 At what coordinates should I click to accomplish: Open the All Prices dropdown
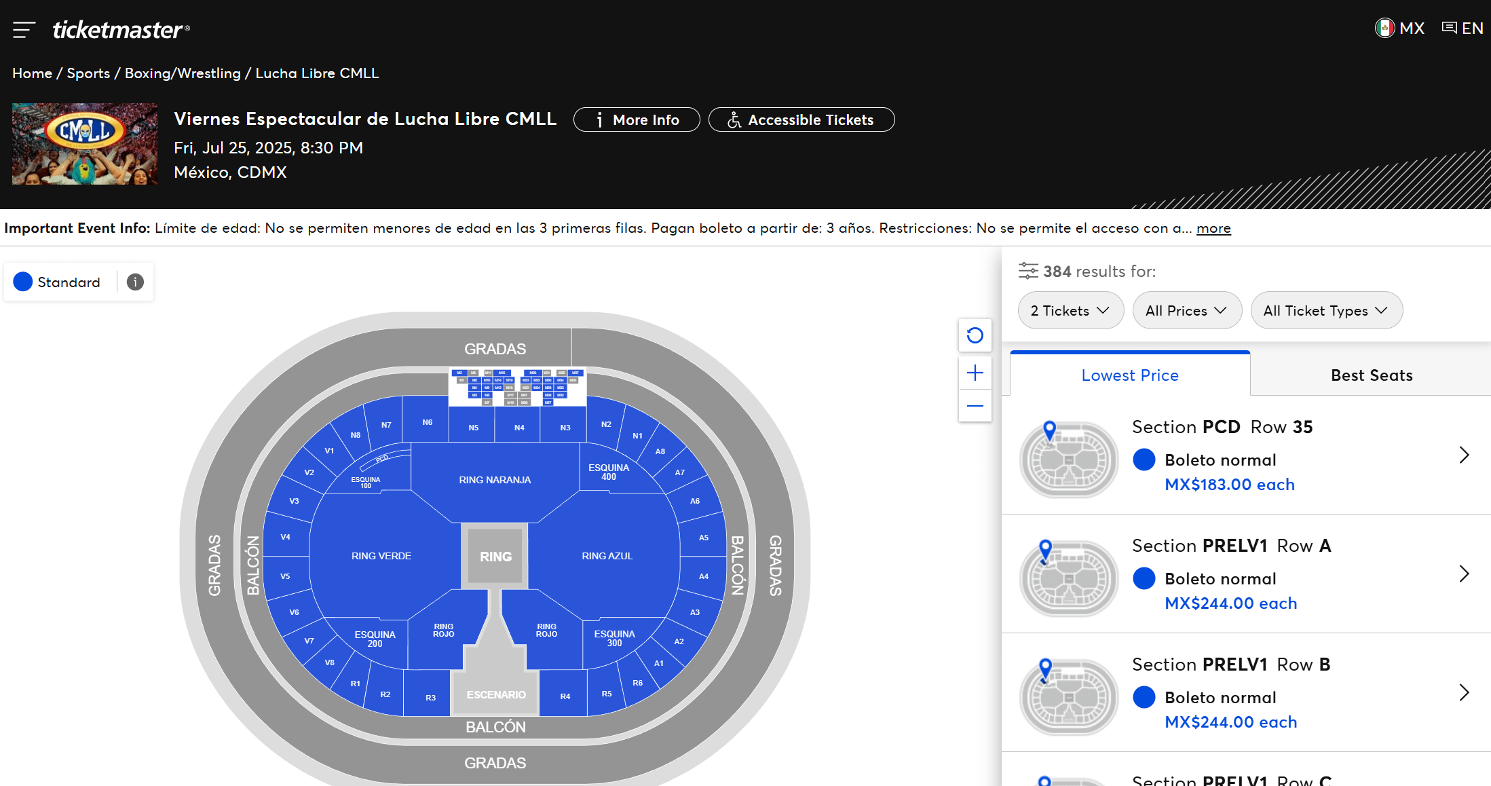[1187, 311]
